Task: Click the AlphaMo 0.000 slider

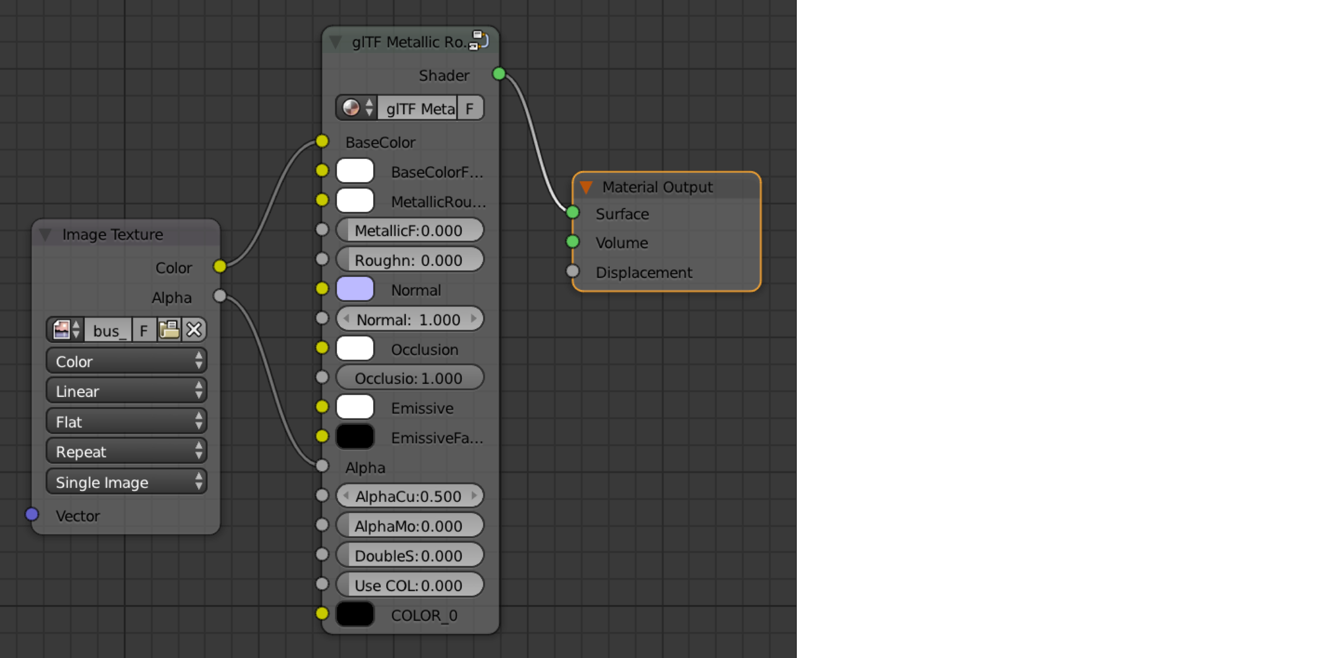Action: click(410, 525)
